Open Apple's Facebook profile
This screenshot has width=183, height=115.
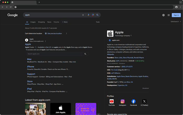[x=134, y=101]
